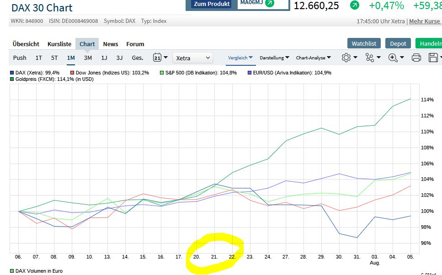This screenshot has width=442, height=275.
Task: Open the Forum tab
Action: point(135,44)
